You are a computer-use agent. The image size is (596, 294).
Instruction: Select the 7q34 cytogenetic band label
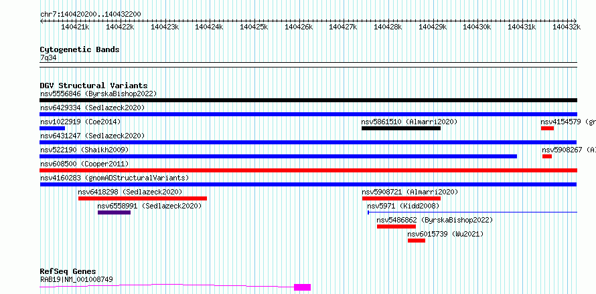48,58
